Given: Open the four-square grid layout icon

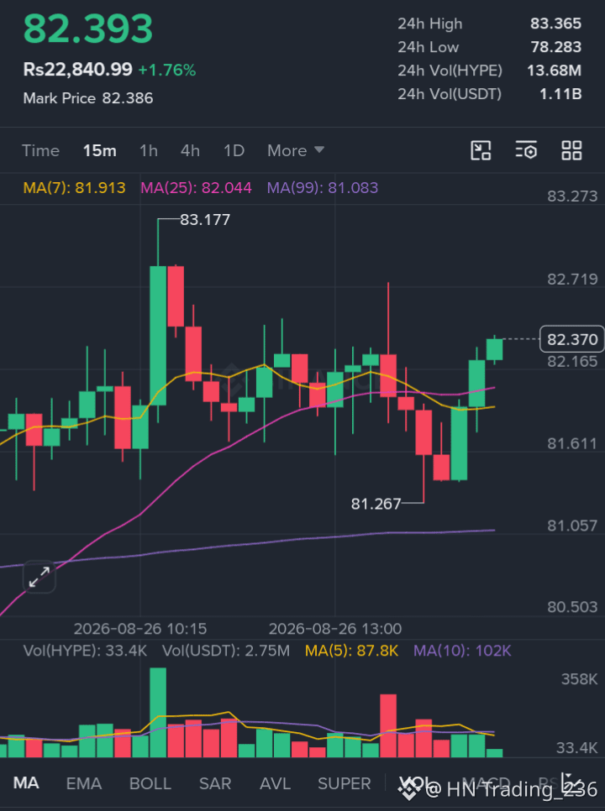Looking at the screenshot, I should tap(572, 150).
